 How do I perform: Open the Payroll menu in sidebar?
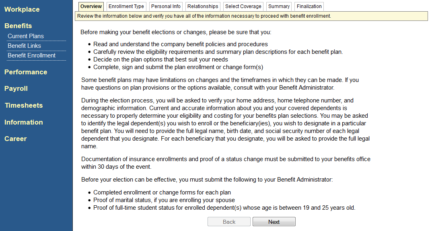16,88
